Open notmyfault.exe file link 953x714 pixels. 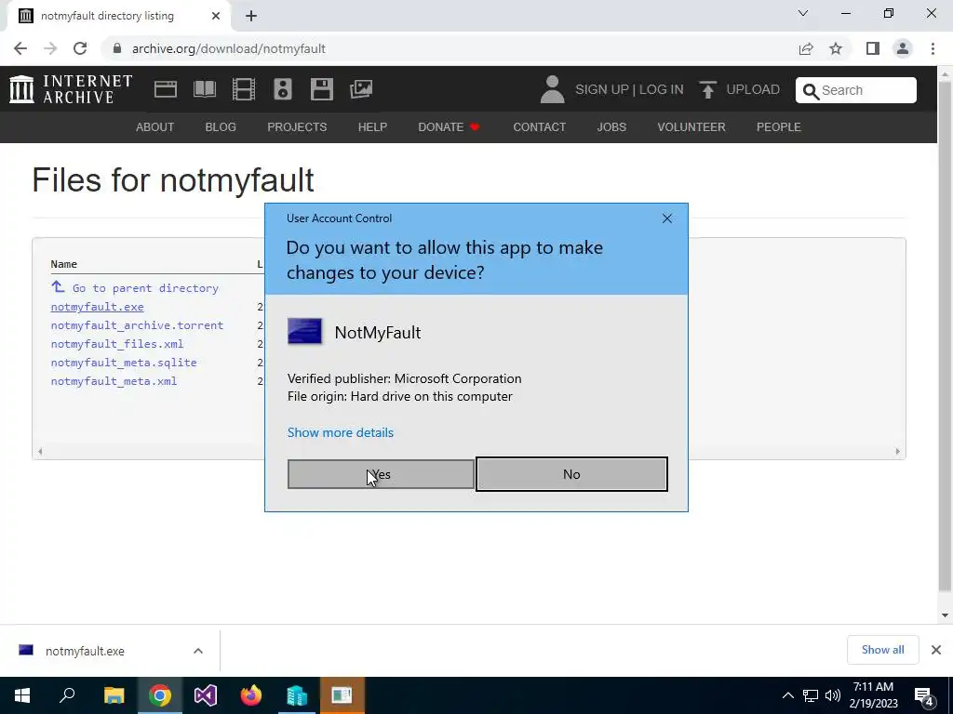tap(97, 307)
